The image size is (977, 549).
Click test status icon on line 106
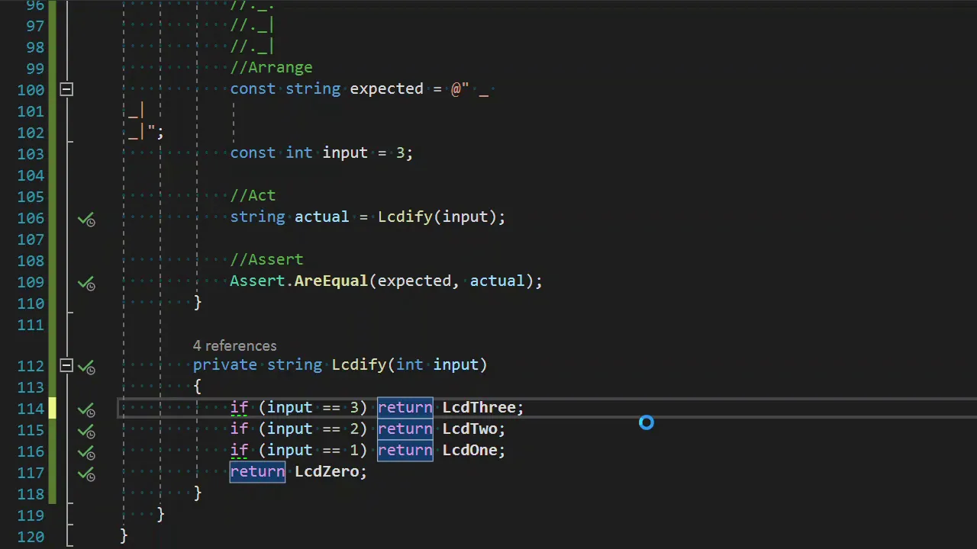click(86, 219)
